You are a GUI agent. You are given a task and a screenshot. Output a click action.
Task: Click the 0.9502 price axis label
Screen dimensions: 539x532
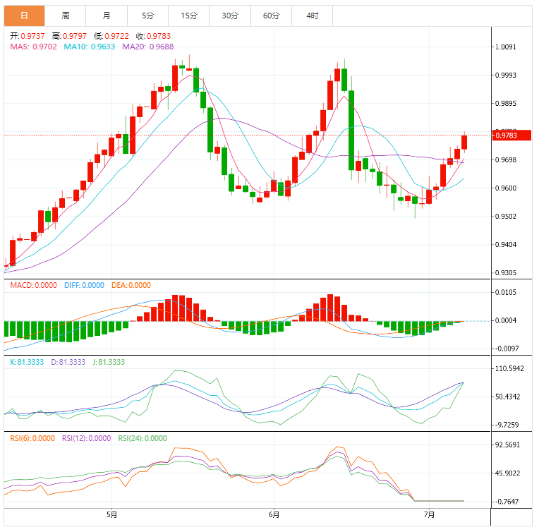(x=505, y=217)
